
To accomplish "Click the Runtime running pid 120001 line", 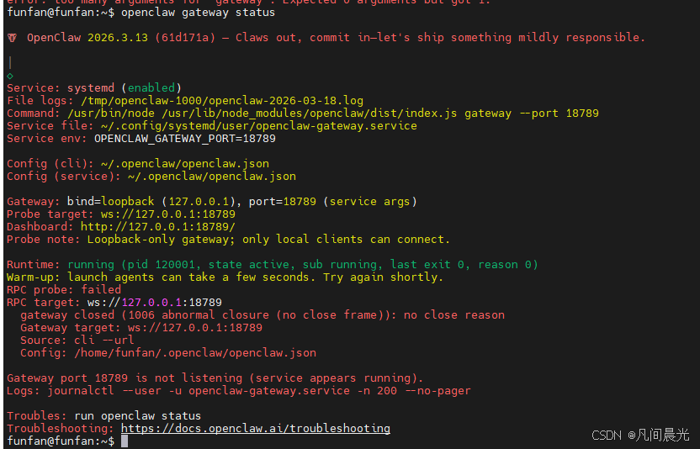I will tap(273, 265).
